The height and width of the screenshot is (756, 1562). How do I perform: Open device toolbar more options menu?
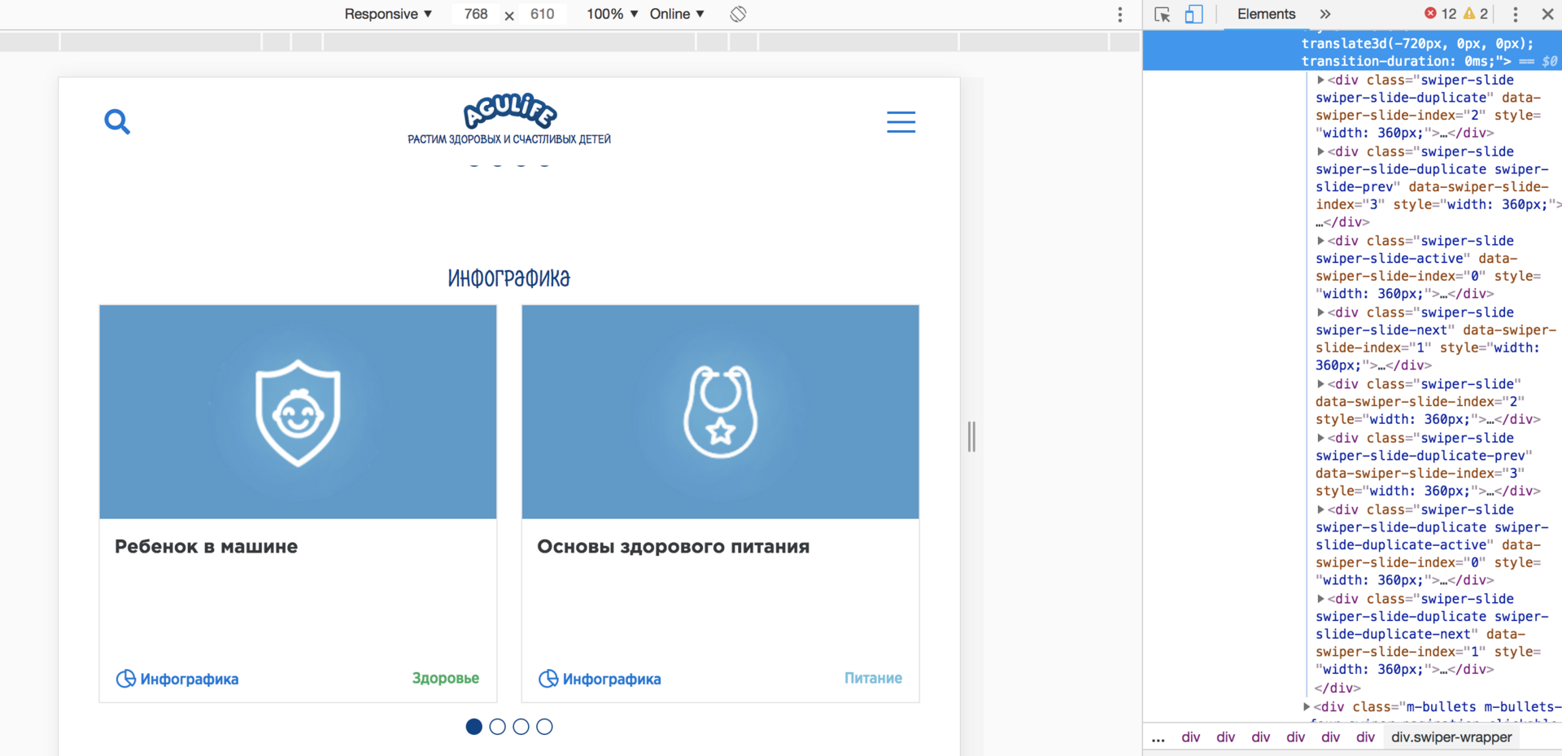click(1120, 14)
